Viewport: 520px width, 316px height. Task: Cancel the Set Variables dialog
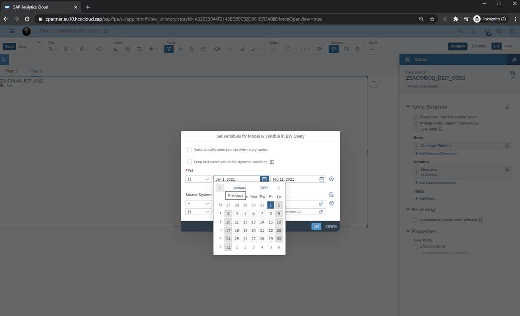pyautogui.click(x=331, y=226)
